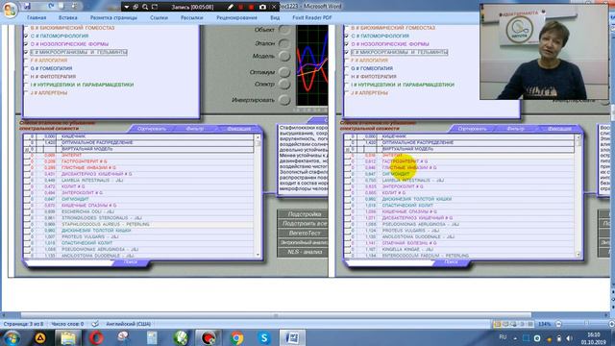Open the Вставка ribbon tab

68,17
